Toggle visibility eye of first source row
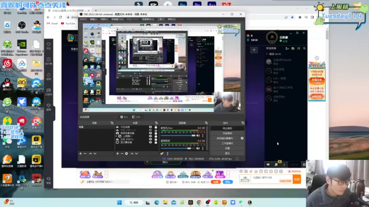369x207 pixels. (x=150, y=127)
